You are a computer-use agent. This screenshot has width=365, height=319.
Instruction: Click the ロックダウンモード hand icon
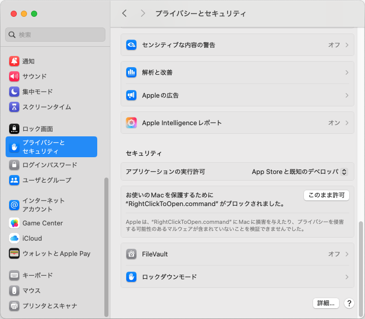coord(131,277)
